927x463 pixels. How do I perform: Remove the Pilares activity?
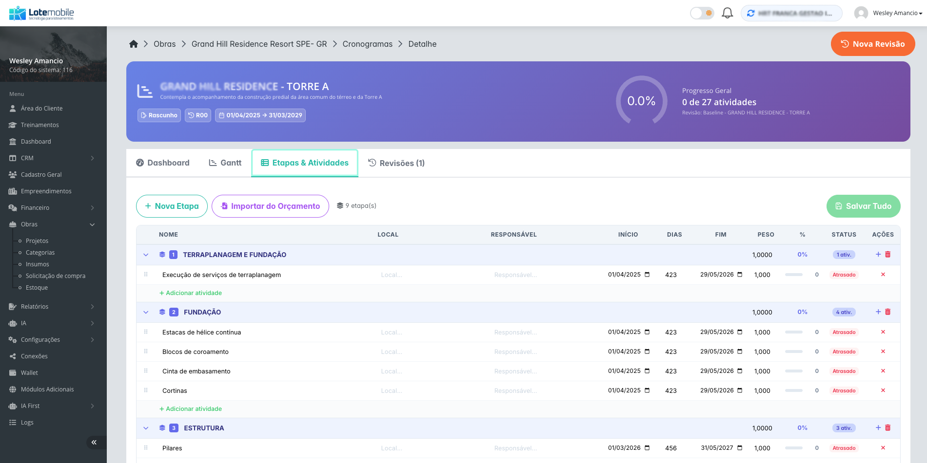(883, 448)
